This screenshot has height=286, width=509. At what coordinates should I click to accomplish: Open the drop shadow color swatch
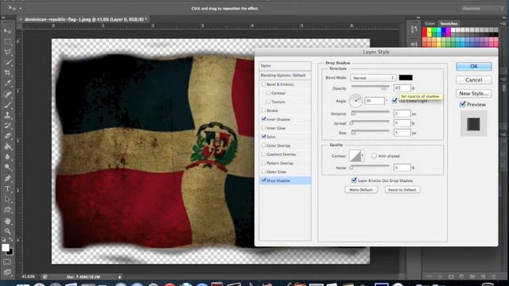pos(406,78)
